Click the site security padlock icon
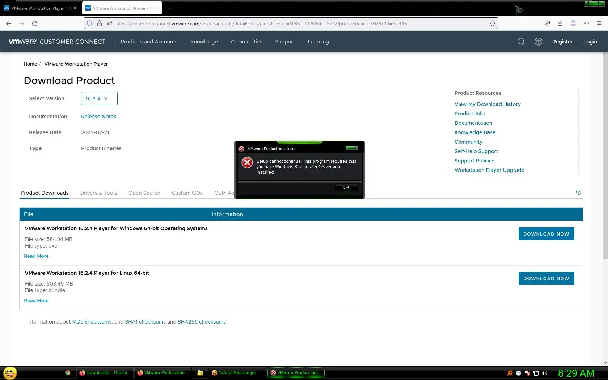 (100, 24)
